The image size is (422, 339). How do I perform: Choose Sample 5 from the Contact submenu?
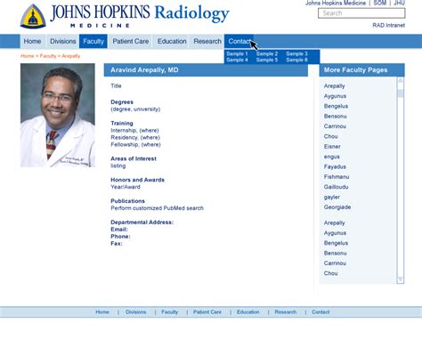(267, 60)
